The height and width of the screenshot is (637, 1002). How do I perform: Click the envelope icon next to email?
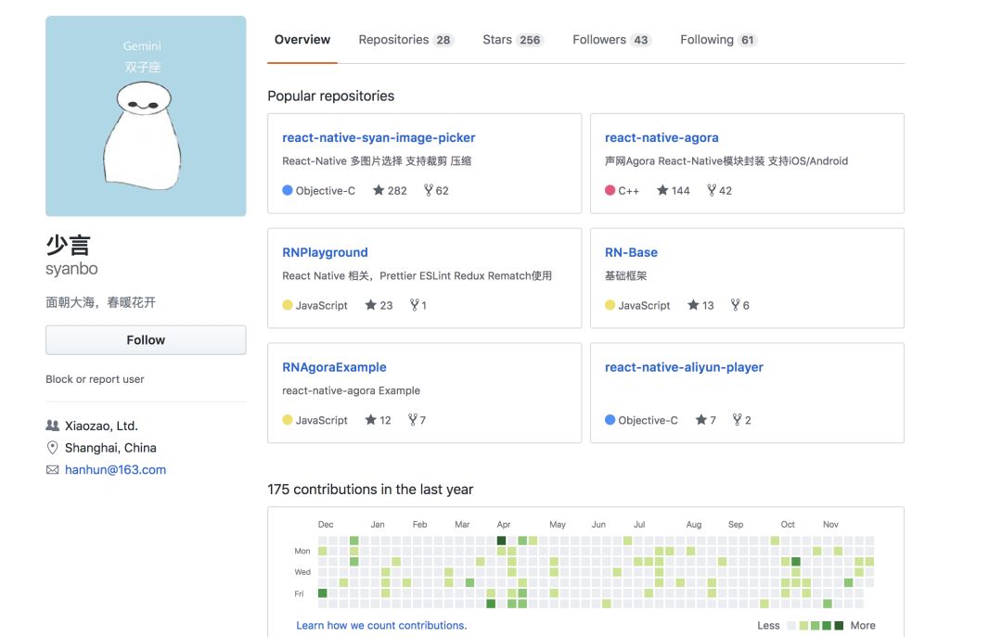tap(52, 469)
